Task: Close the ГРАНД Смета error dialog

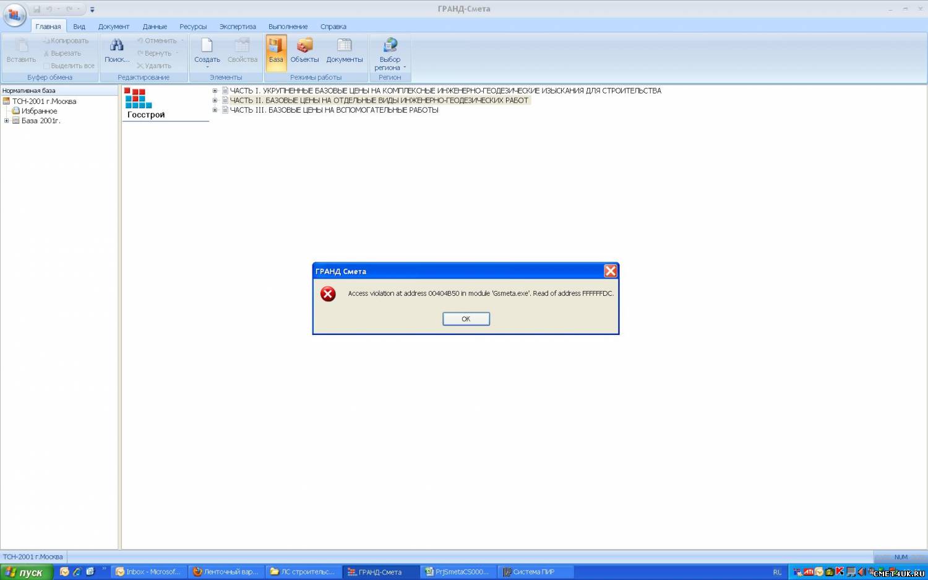Action: coord(610,271)
